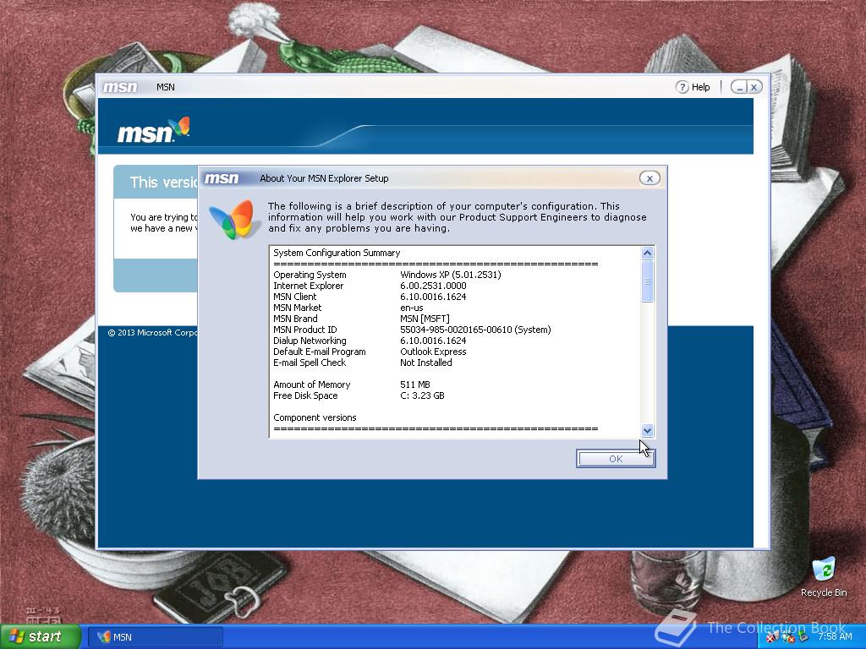Viewport: 866px width, 649px height.
Task: Select 'Windows XP (5.01.2531)' value
Action: [451, 275]
